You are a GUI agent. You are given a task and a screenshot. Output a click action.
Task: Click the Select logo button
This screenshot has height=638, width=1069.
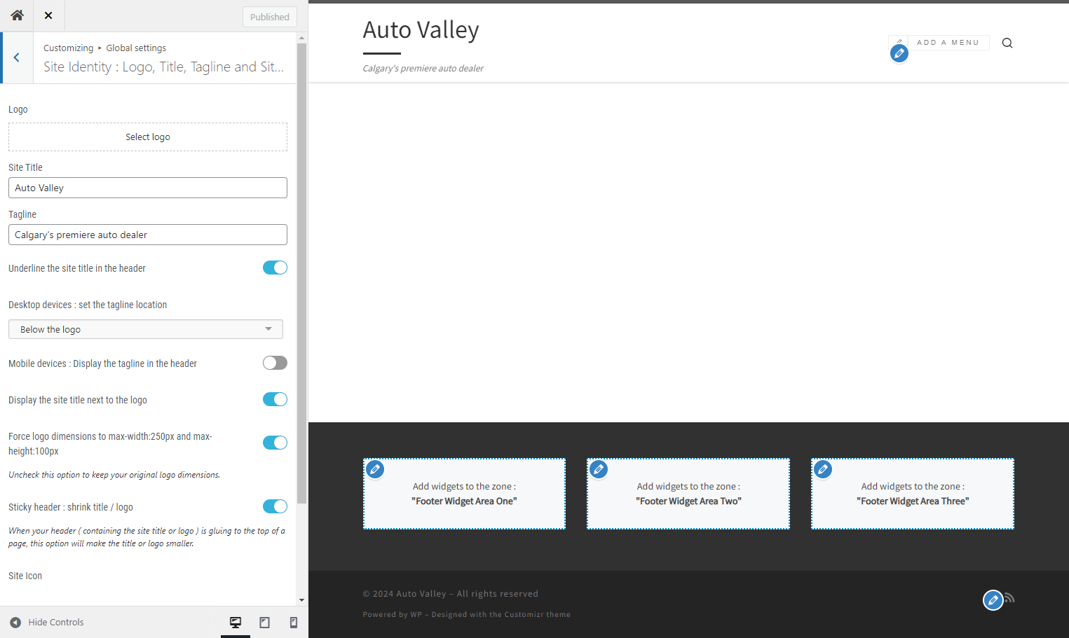[x=148, y=137]
